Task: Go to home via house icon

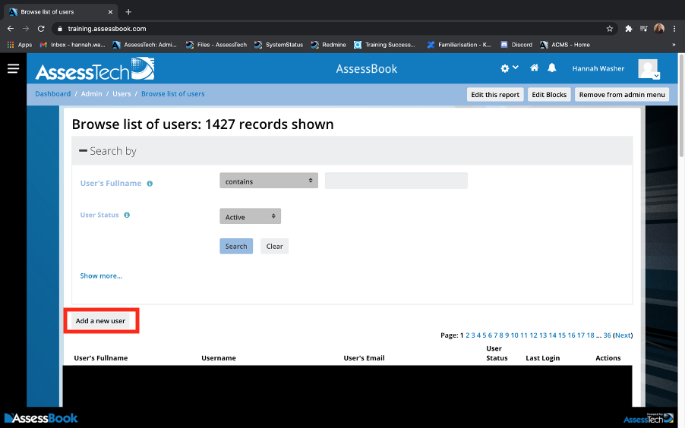Action: coord(534,68)
